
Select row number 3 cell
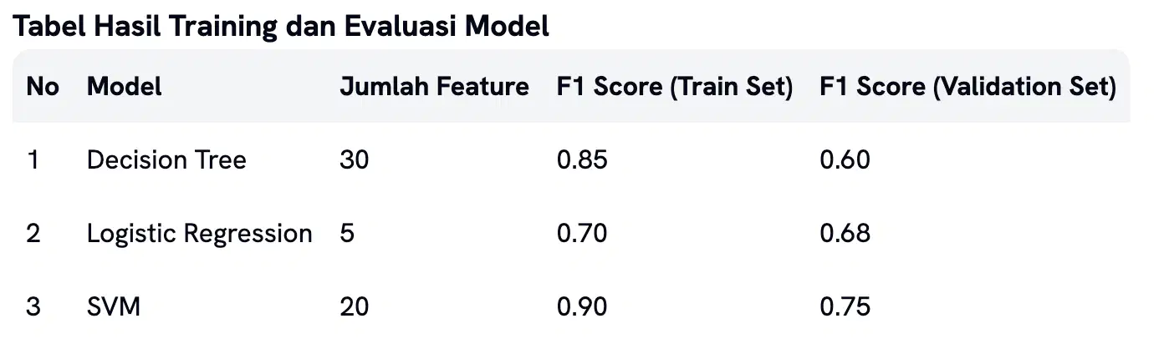33,307
